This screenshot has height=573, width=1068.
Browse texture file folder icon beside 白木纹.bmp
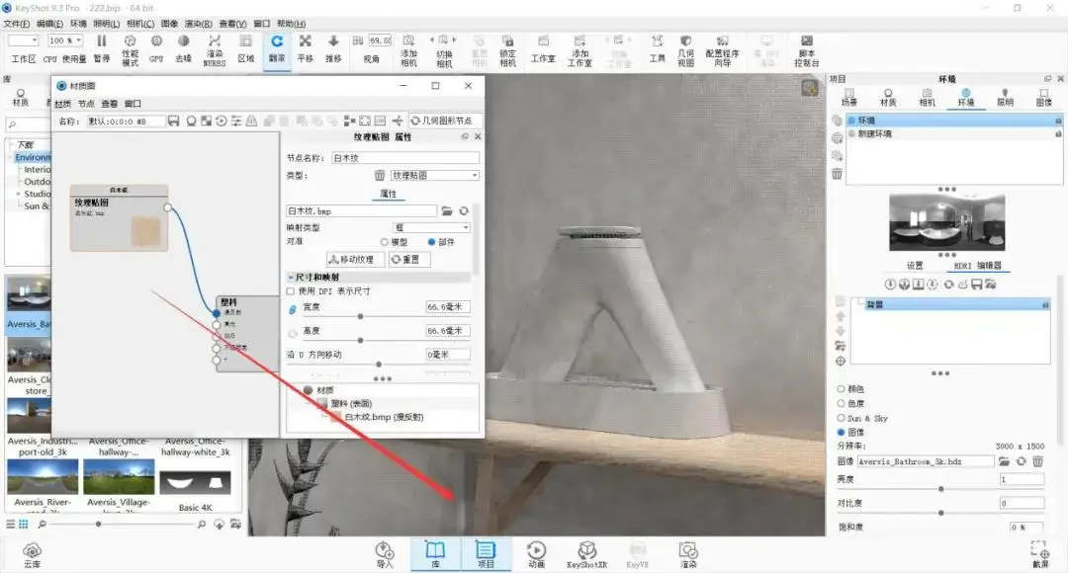point(447,211)
